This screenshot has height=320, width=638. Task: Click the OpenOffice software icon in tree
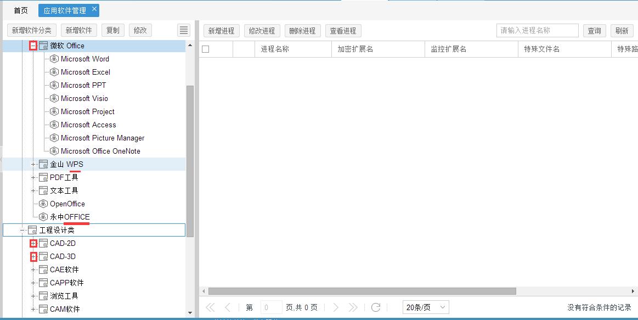pos(43,204)
